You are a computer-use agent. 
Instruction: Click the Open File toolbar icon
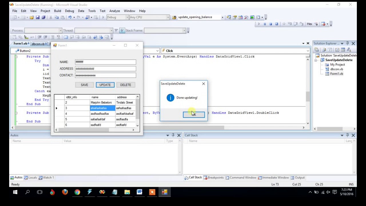pyautogui.click(x=32, y=17)
